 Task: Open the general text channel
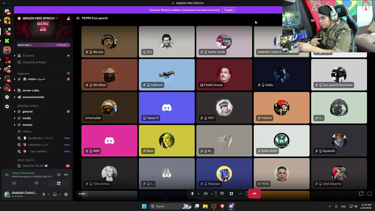(43, 111)
